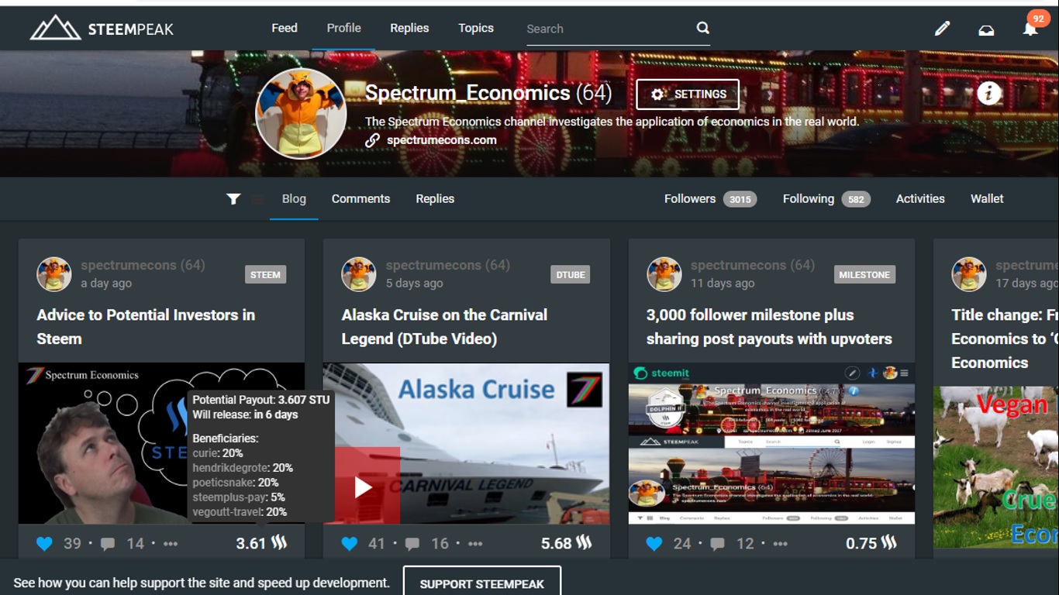The height and width of the screenshot is (595, 1059).
Task: Click the 3.61 payout value
Action: pyautogui.click(x=251, y=544)
